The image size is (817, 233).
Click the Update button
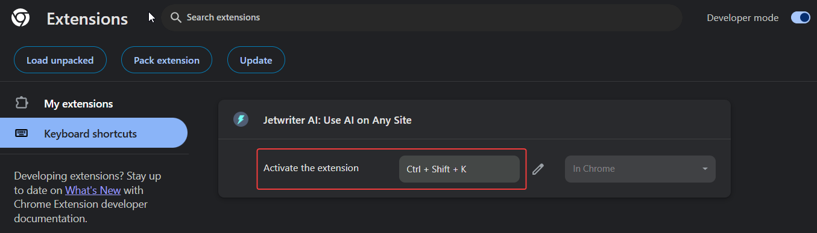coord(256,60)
